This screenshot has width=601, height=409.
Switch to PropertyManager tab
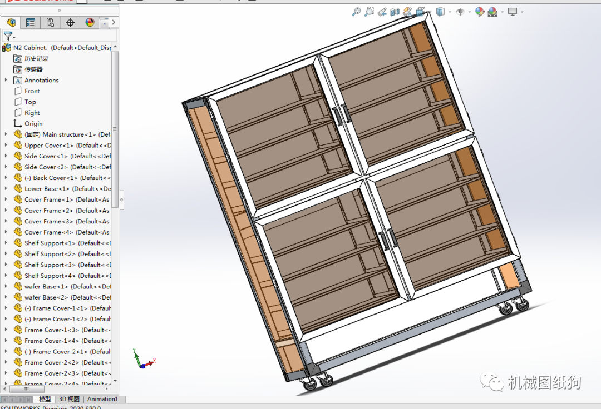(x=31, y=23)
